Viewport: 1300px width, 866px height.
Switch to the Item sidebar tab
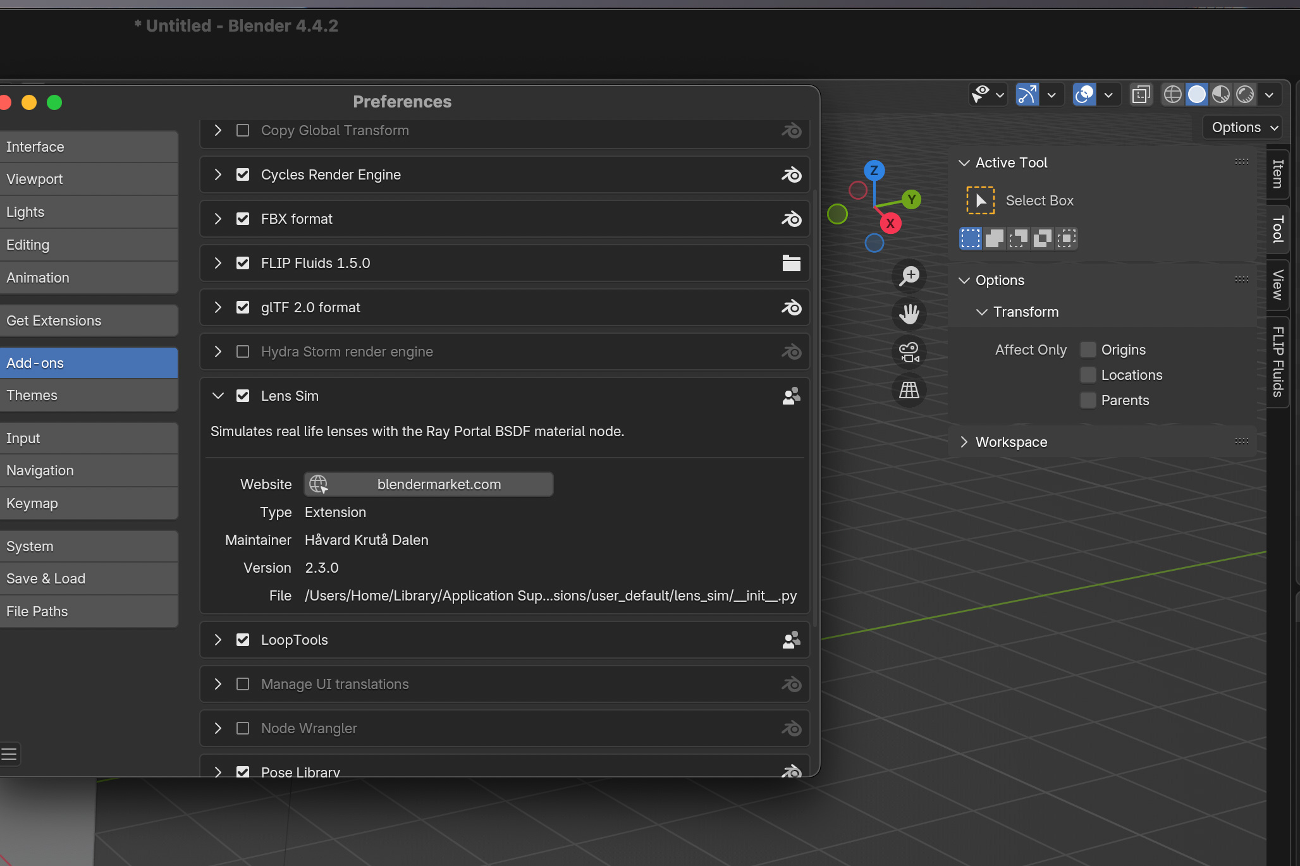[1278, 174]
